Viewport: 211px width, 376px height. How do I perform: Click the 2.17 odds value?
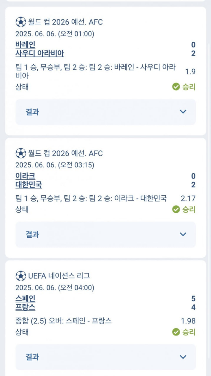(x=188, y=198)
